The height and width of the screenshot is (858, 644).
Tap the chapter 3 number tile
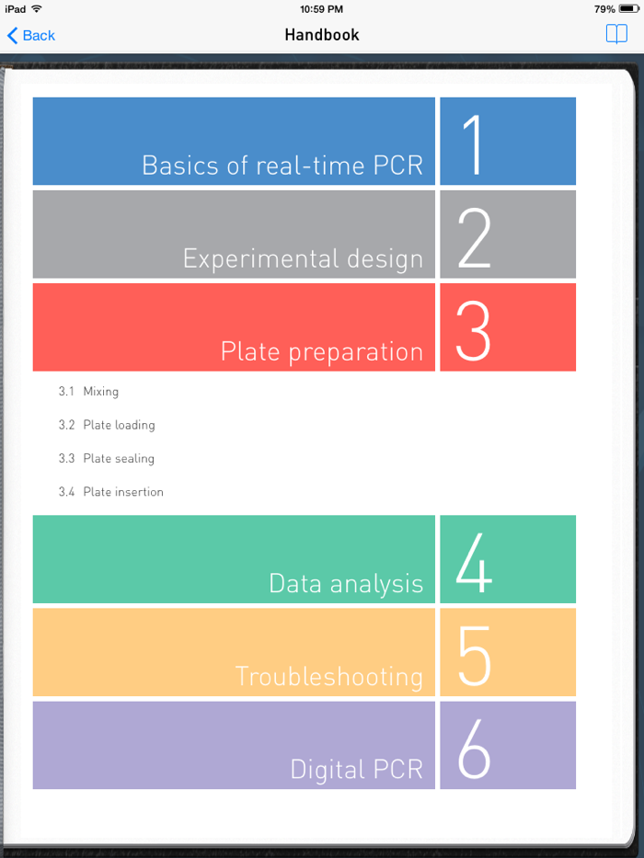tap(507, 326)
